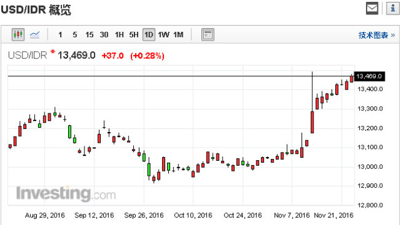Click the Investing.com watermark logo
The image size is (401, 225).
click(66, 194)
